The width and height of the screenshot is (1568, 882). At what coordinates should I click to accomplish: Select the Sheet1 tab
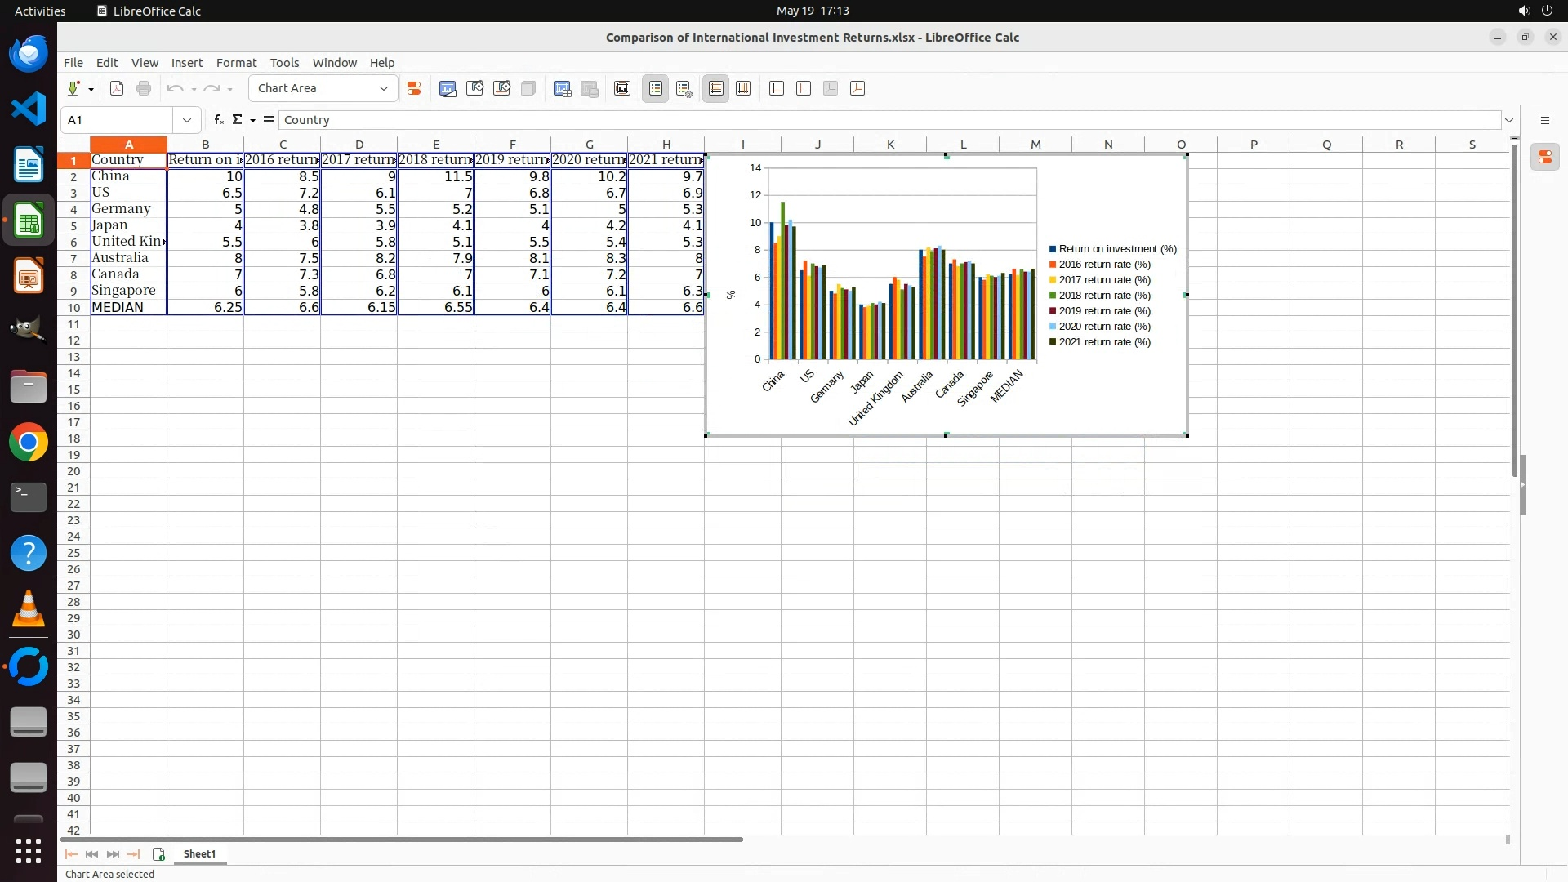pyautogui.click(x=199, y=853)
